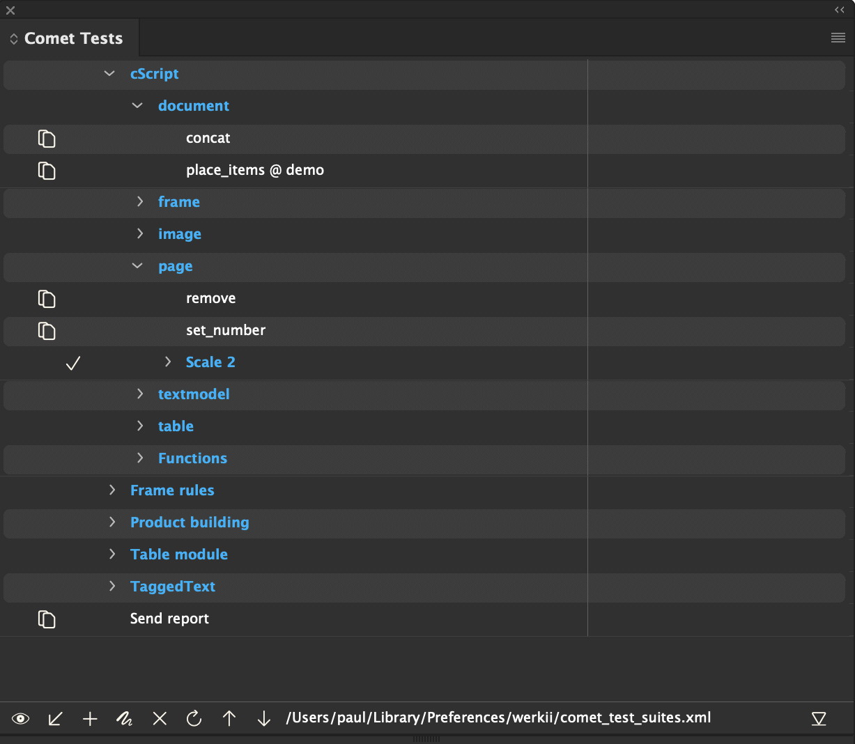Click the script icon beside set_number
This screenshot has height=744, width=855.
coord(47,331)
